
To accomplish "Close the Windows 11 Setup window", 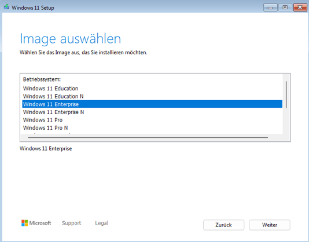I will 300,8.
